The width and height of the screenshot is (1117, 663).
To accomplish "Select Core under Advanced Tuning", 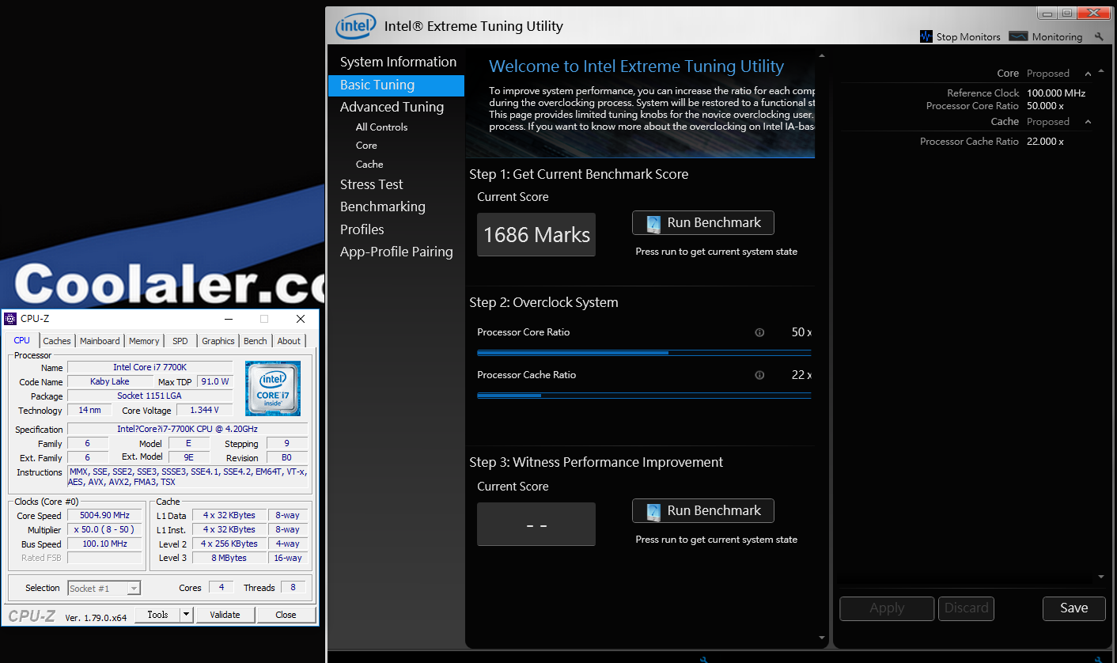I will point(366,146).
